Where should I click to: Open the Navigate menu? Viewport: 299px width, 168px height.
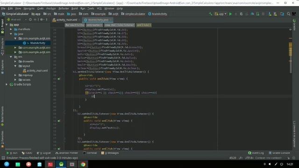pyautogui.click(x=29, y=8)
